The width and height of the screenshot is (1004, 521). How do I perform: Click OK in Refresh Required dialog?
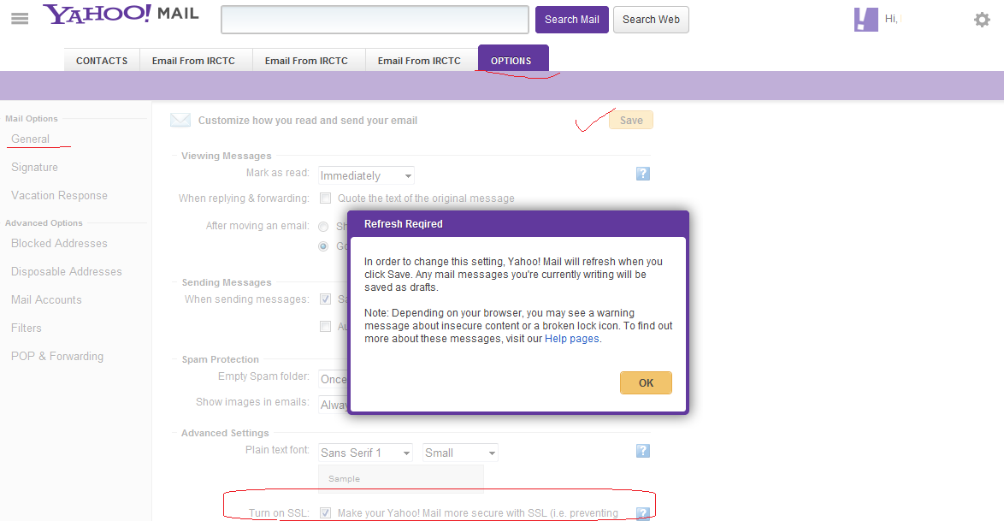[646, 382]
